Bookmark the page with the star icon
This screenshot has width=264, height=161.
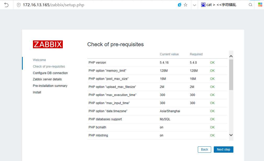pyautogui.click(x=186, y=5)
